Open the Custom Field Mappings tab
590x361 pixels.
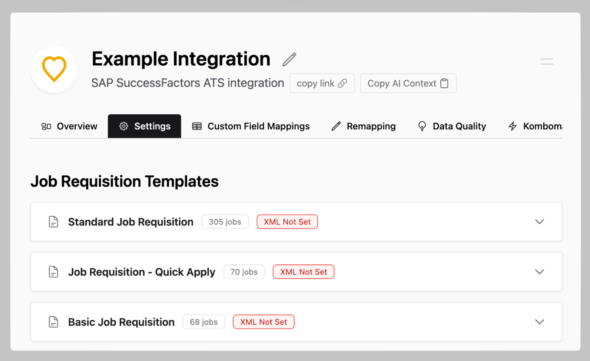coord(251,126)
